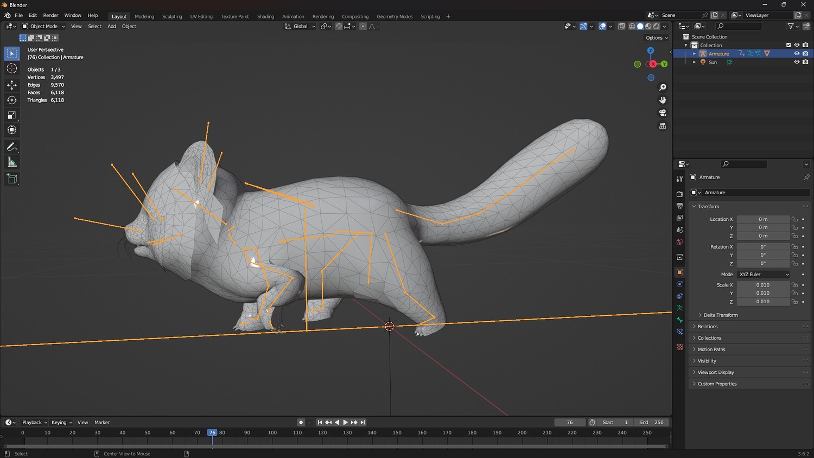
Task: Enable the timeline auto keying record button
Action: click(x=301, y=422)
